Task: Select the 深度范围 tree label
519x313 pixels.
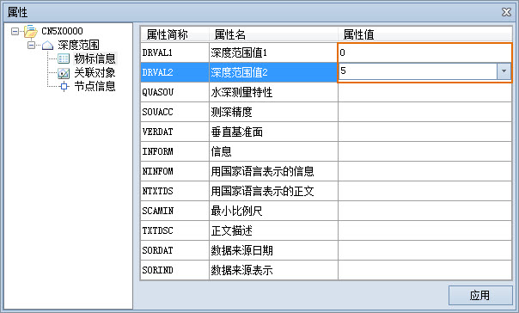Action: pyautogui.click(x=78, y=45)
